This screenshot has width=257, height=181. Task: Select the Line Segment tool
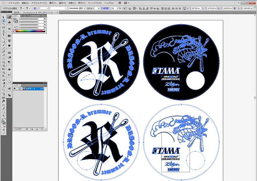(x=3, y=38)
